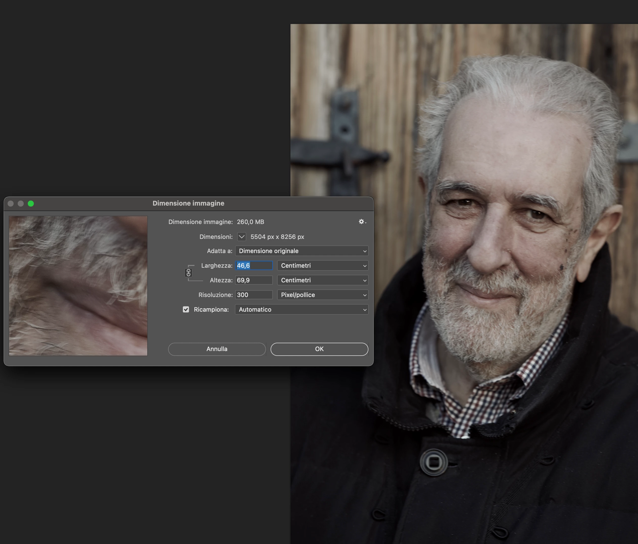
Task: Open the gear settings menu in dialog
Action: click(x=362, y=222)
